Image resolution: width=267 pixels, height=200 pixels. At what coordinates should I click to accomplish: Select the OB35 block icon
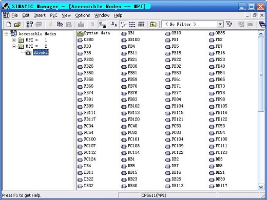pos(212,33)
